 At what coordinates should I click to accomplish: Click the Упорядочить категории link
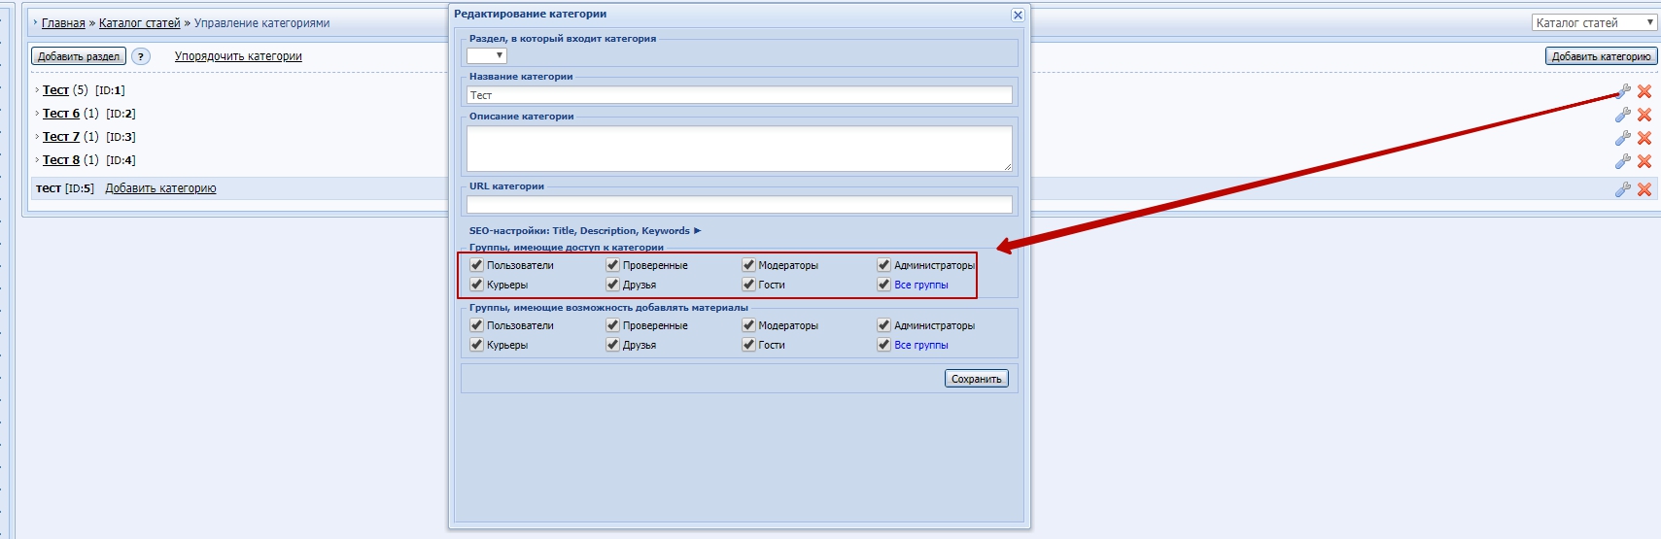coord(238,56)
